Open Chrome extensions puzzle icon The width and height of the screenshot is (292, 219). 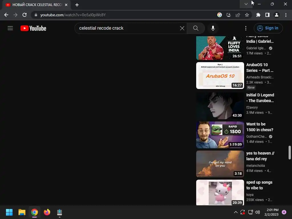pyautogui.click(x=258, y=15)
